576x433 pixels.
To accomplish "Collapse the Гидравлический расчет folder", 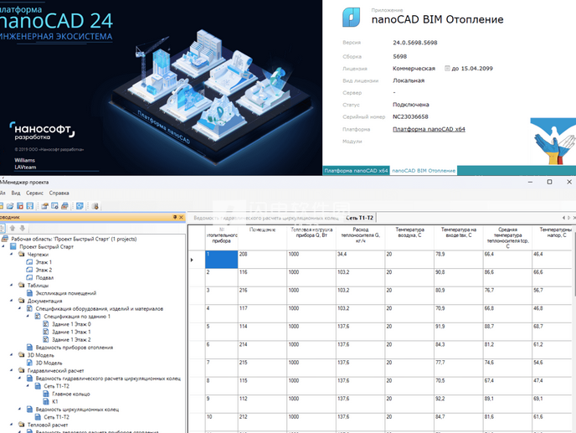I will pyautogui.click(x=12, y=370).
